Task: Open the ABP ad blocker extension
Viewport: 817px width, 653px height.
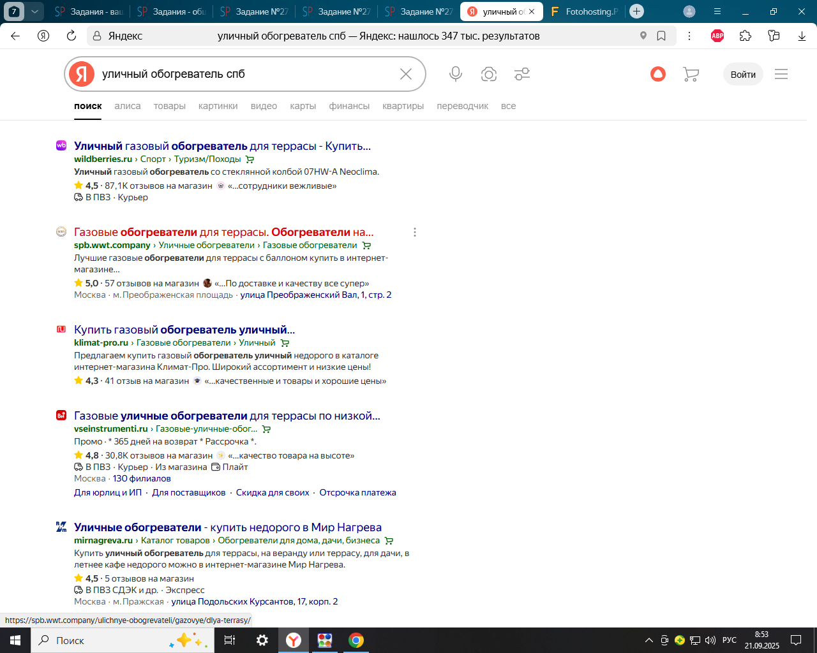Action: coord(717,36)
